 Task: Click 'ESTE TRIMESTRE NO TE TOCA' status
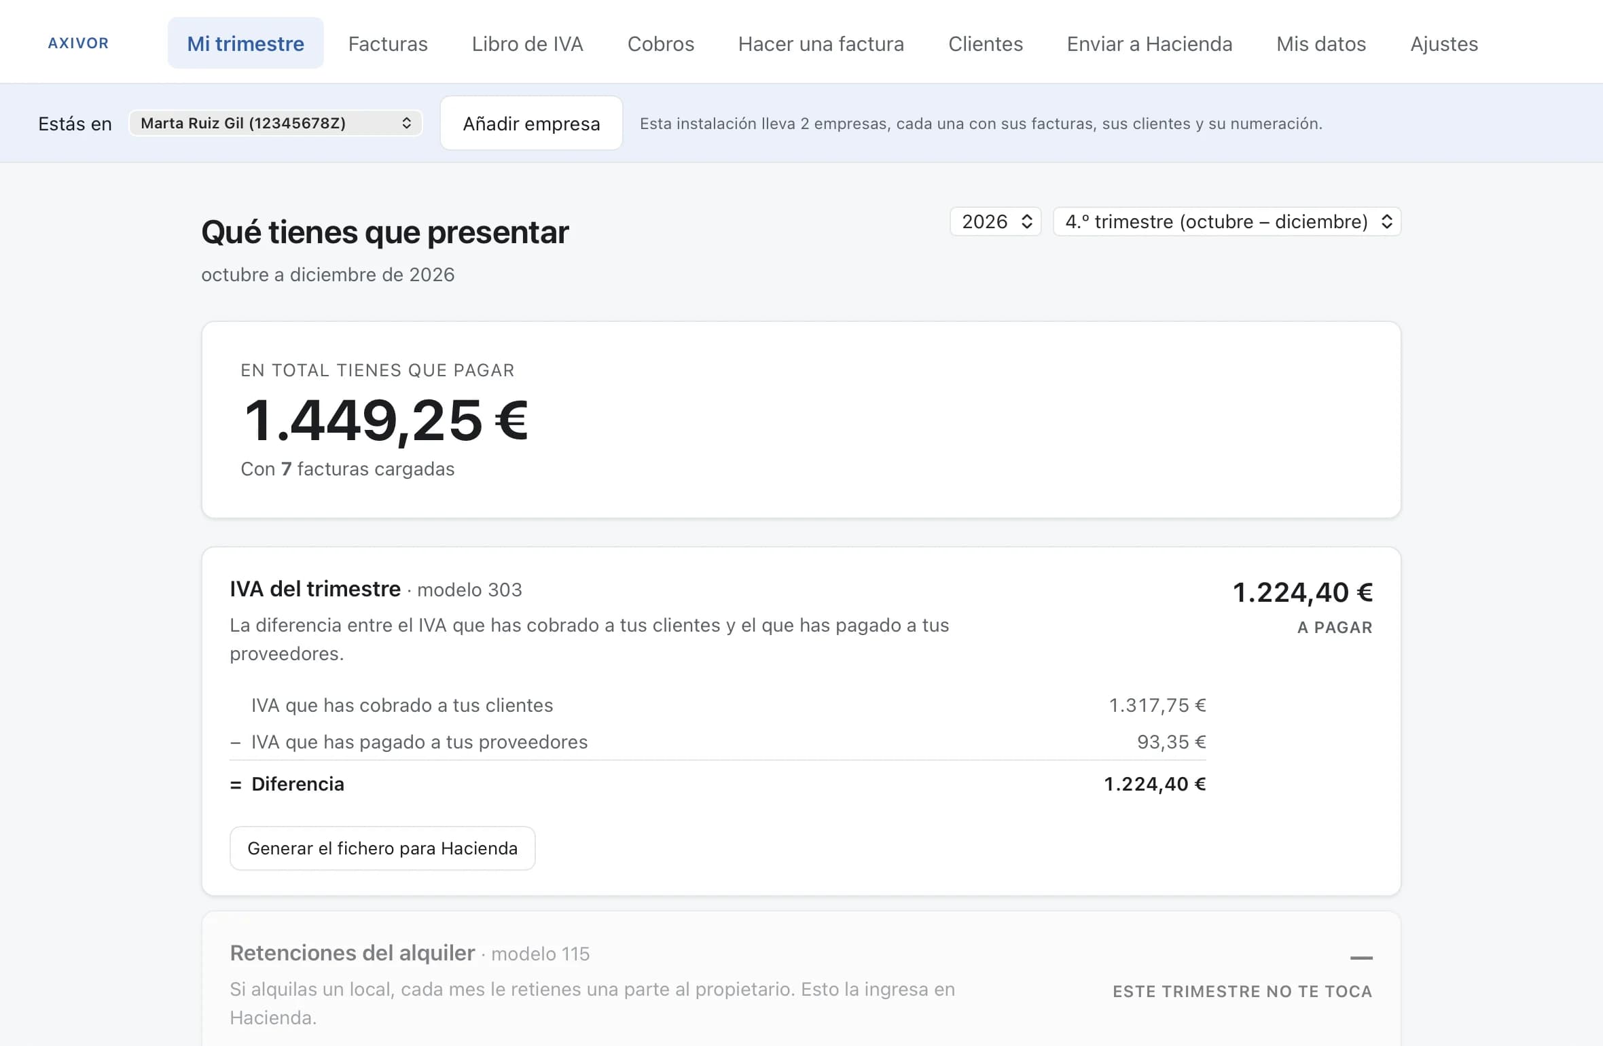tap(1242, 992)
